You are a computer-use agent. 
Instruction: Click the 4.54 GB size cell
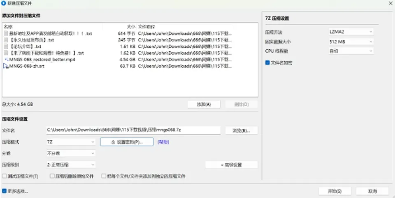127,59
